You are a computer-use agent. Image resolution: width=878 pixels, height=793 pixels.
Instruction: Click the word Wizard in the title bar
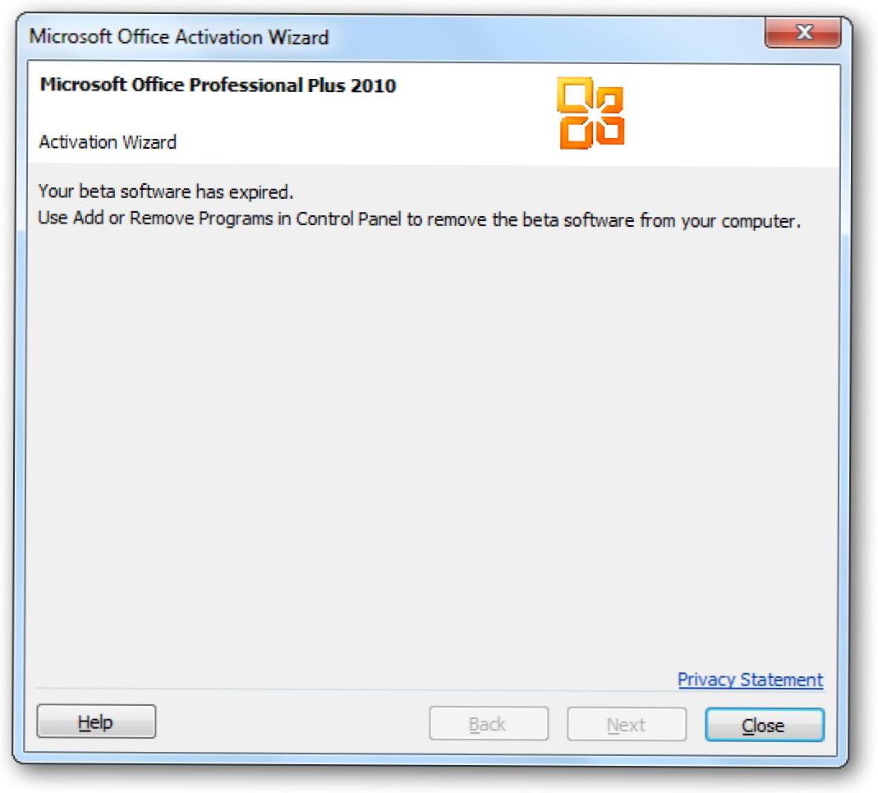[x=298, y=37]
